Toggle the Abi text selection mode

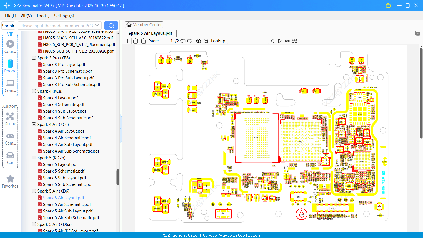(287, 41)
